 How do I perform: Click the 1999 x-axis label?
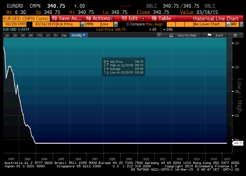pos(11,159)
